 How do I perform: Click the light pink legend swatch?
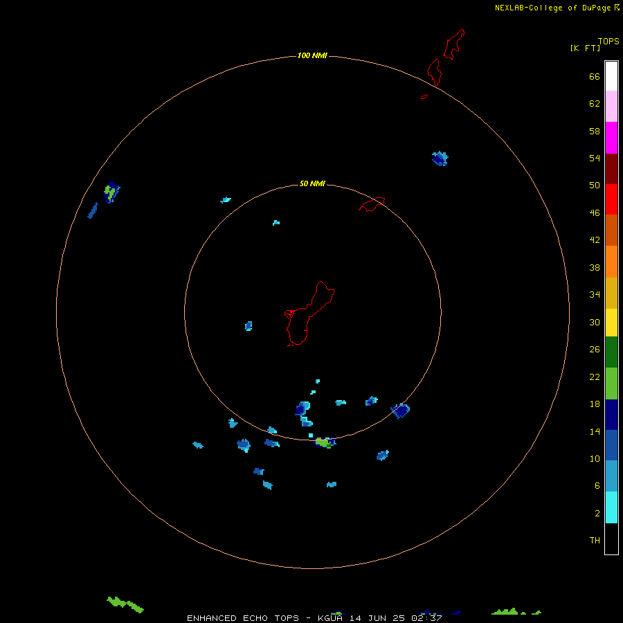point(611,106)
